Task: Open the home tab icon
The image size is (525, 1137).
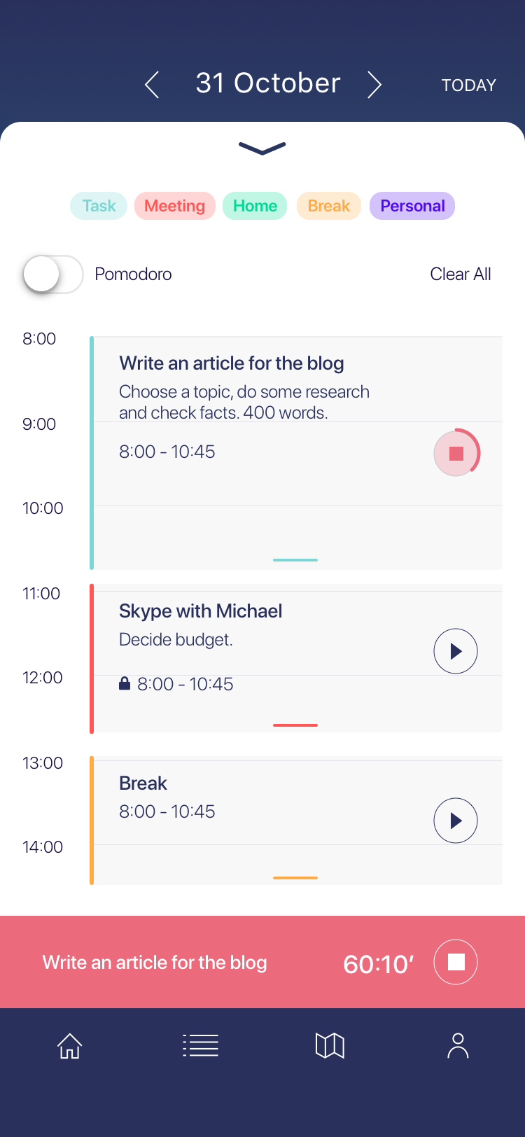Action: [x=69, y=1046]
